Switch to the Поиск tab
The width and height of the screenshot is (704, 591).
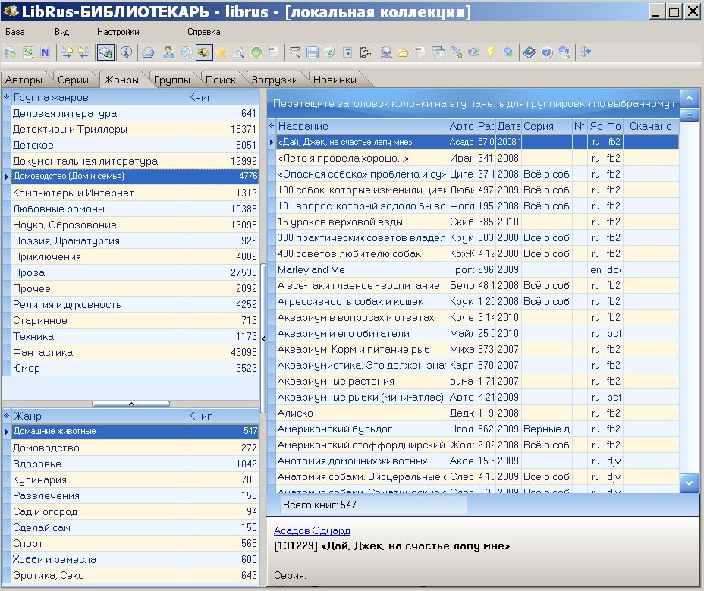220,80
